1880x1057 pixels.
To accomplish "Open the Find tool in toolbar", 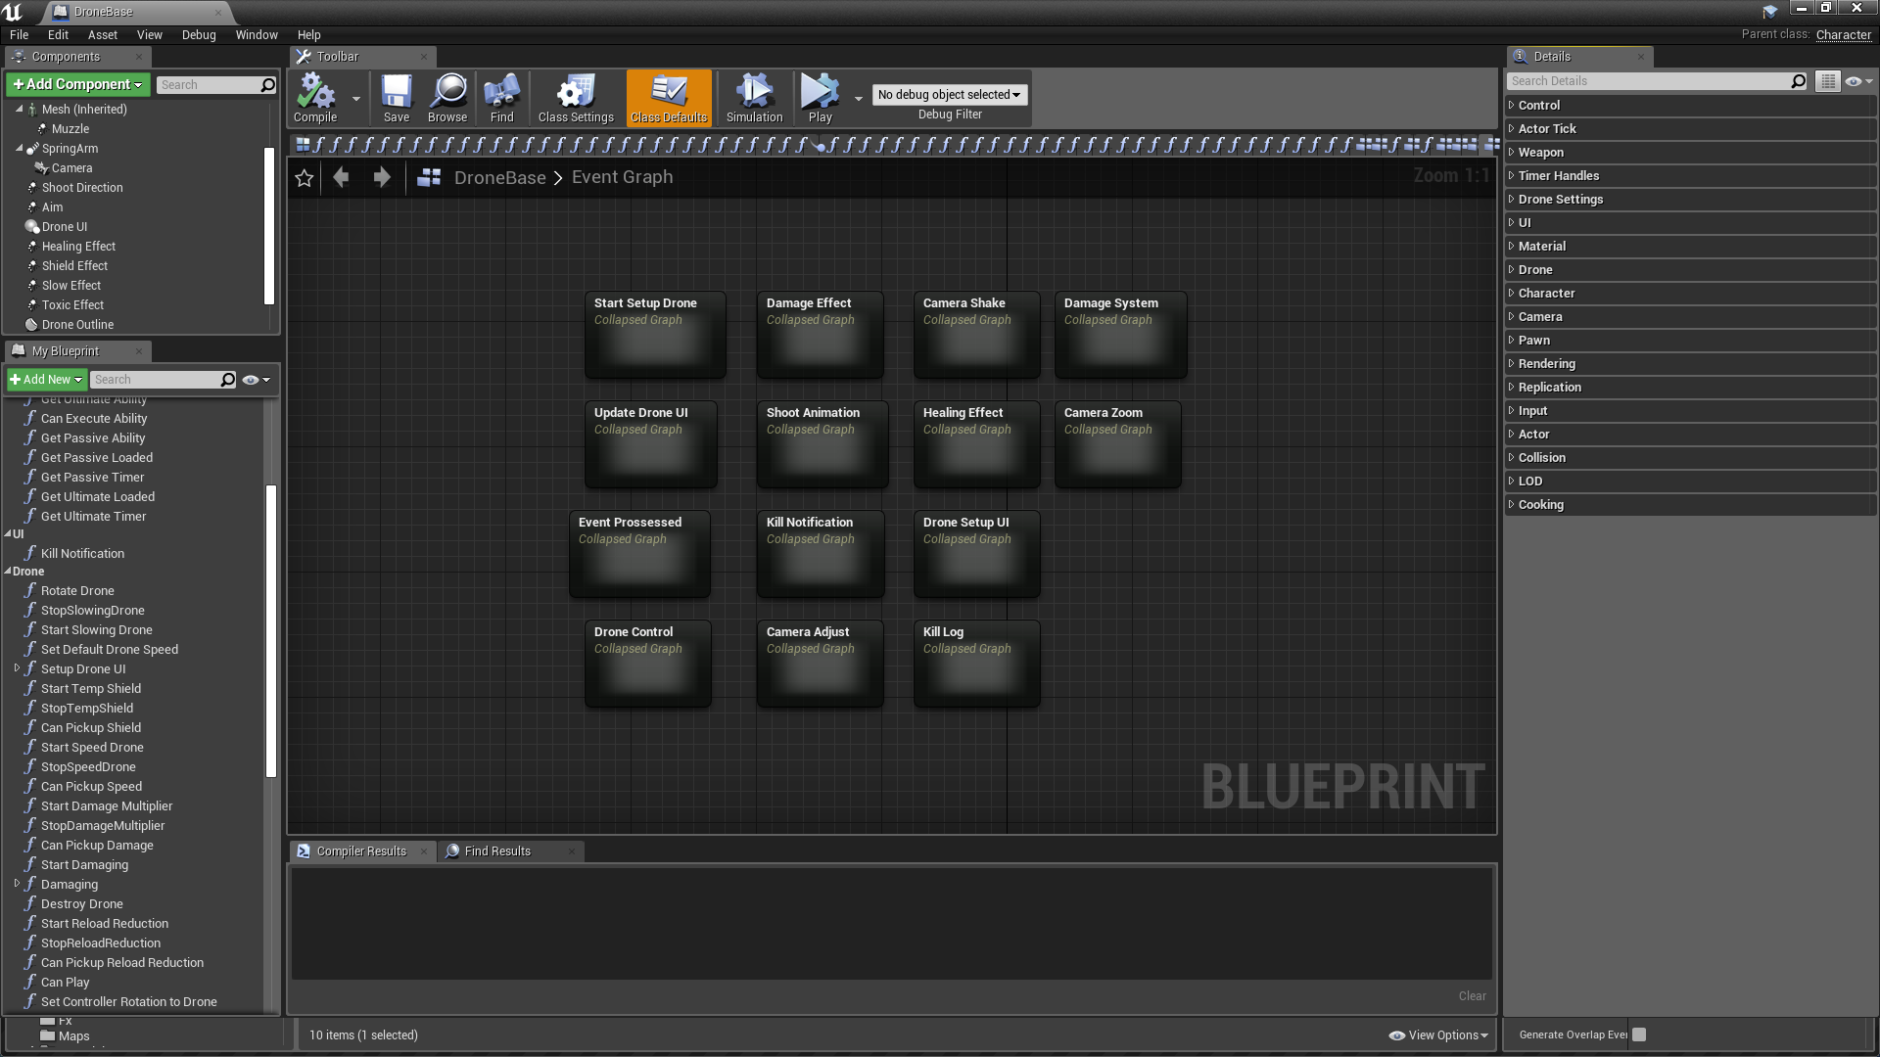I will point(501,98).
